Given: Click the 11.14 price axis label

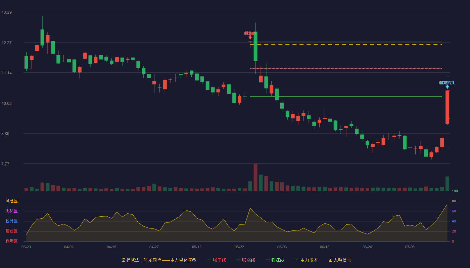Looking at the screenshot, I should tap(7, 73).
